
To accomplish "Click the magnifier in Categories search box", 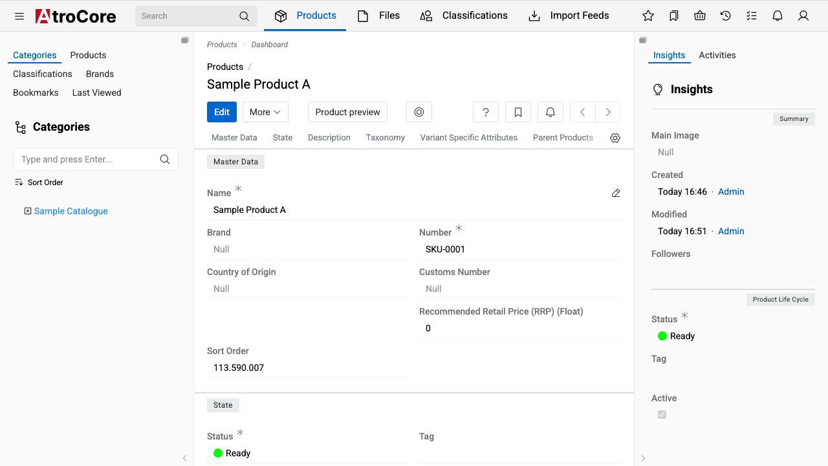I will [x=165, y=159].
